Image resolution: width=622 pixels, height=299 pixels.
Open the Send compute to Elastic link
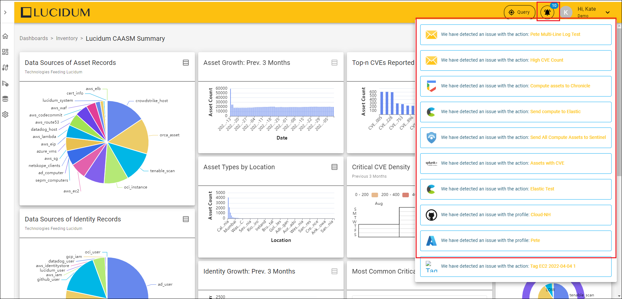[x=555, y=112]
